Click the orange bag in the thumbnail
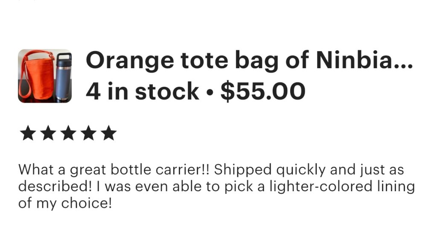437x227 pixels. pyautogui.click(x=38, y=77)
